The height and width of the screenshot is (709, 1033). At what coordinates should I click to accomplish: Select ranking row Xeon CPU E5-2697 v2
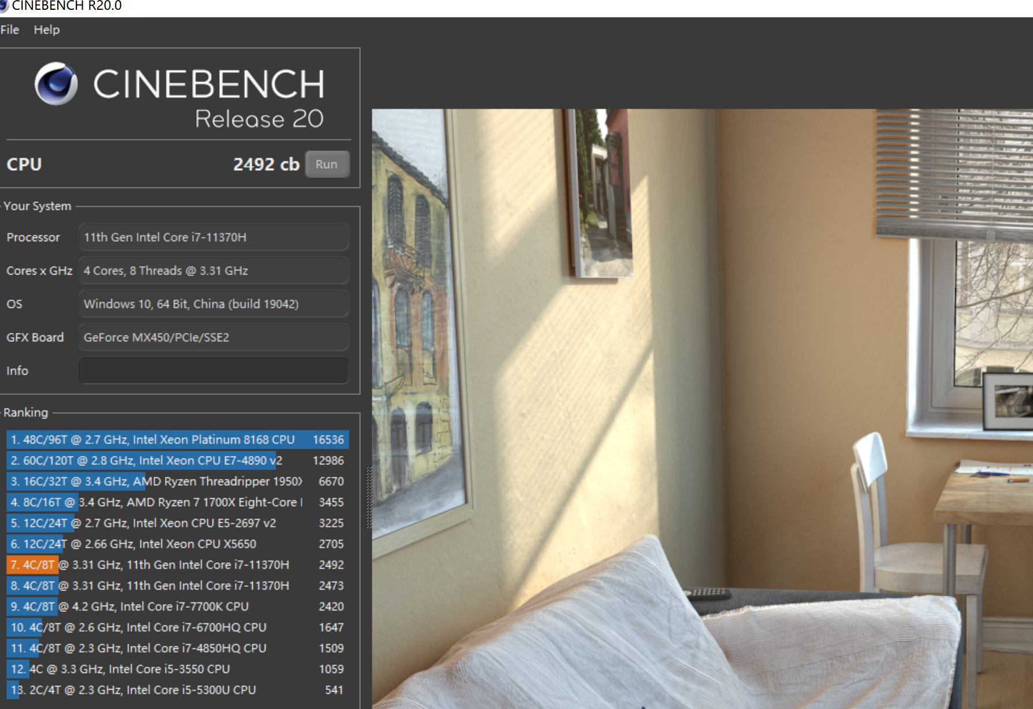pyautogui.click(x=178, y=523)
